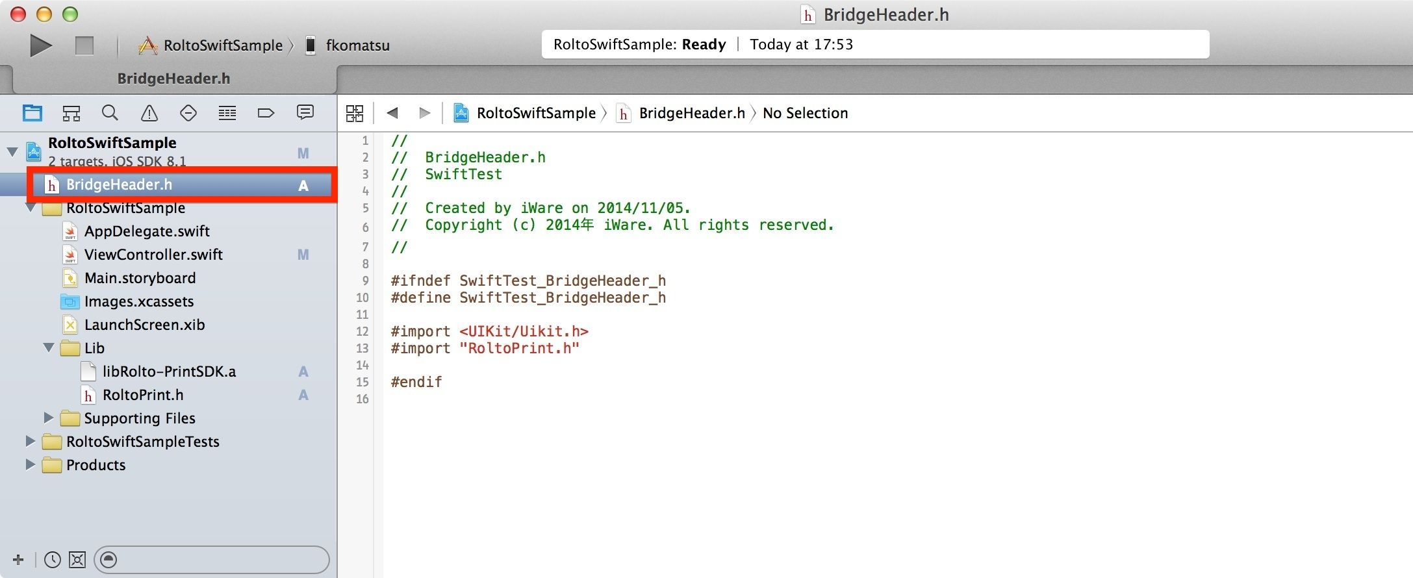
Task: Select libRolto-PrintSDK.a
Action: 169,371
